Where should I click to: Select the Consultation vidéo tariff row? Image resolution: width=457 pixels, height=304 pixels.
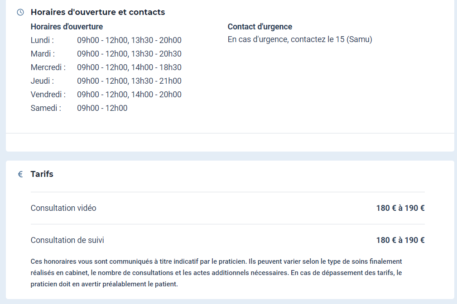tap(228, 208)
